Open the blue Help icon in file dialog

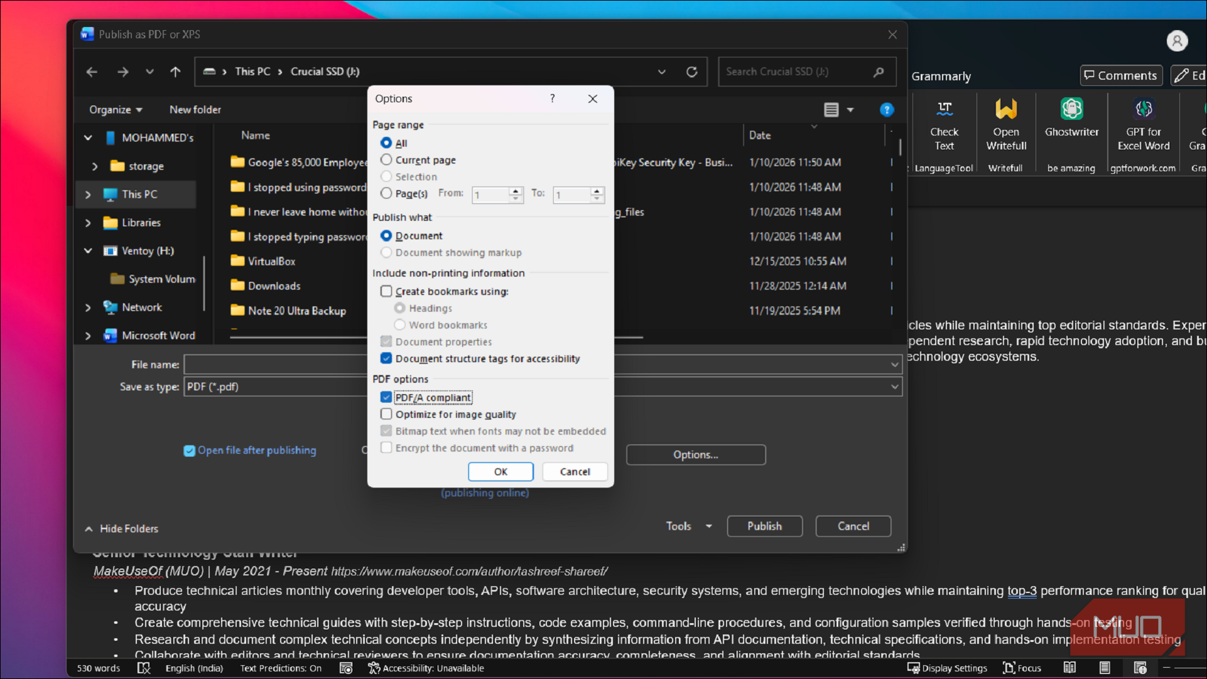[x=886, y=110]
